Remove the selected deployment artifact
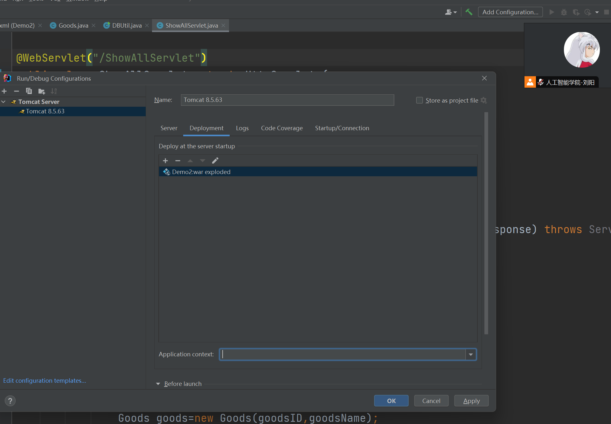This screenshot has height=424, width=611. tap(178, 161)
